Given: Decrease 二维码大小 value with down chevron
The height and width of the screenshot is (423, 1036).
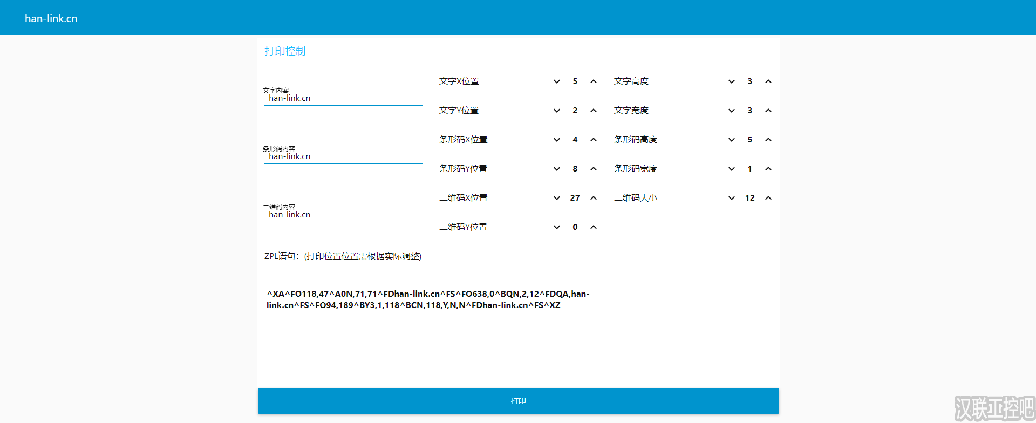Looking at the screenshot, I should coord(732,198).
